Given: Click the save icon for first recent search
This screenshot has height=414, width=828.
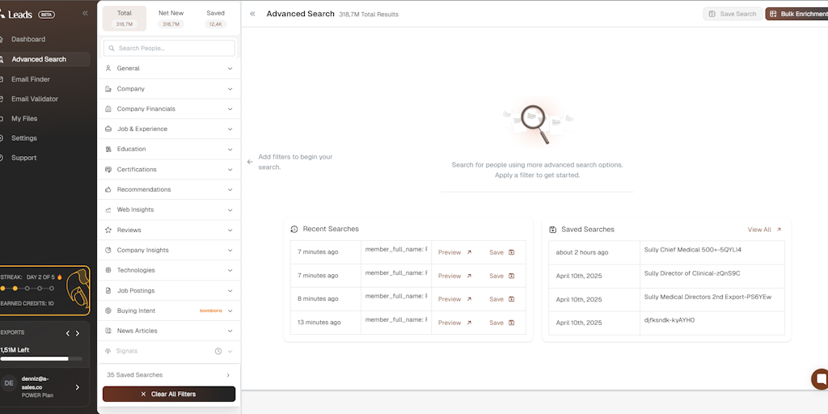Looking at the screenshot, I should pos(511,252).
